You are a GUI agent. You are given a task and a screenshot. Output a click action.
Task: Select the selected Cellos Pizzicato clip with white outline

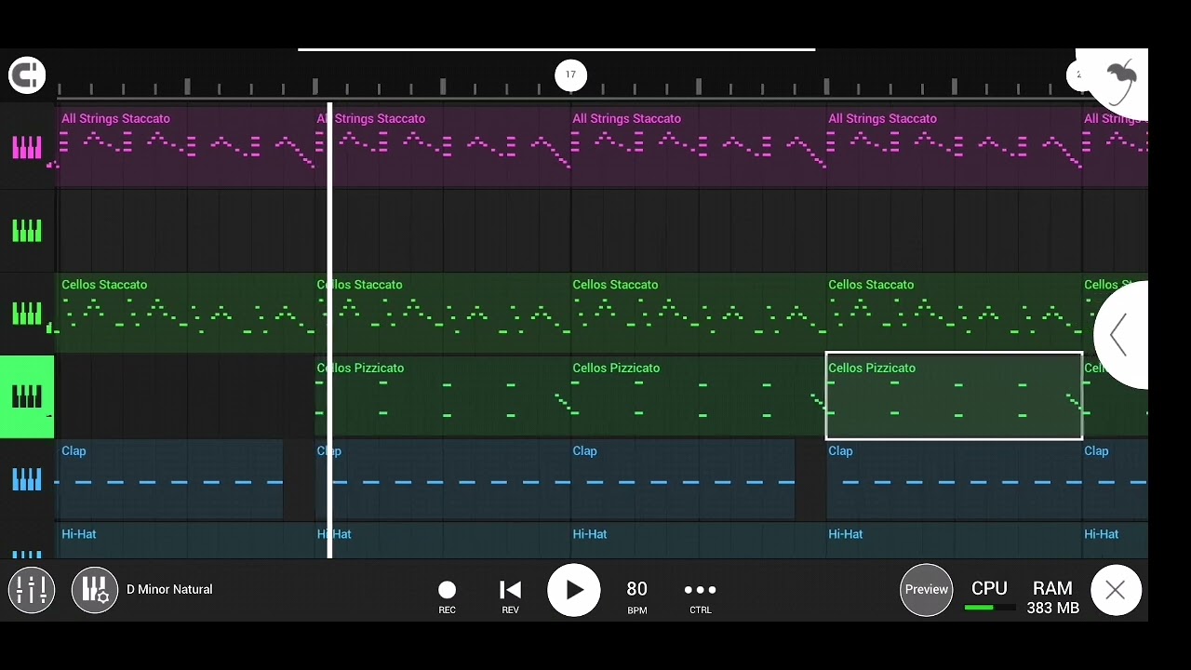click(954, 395)
